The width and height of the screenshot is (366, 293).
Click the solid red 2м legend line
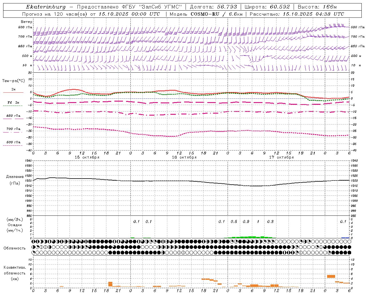tap(13, 93)
